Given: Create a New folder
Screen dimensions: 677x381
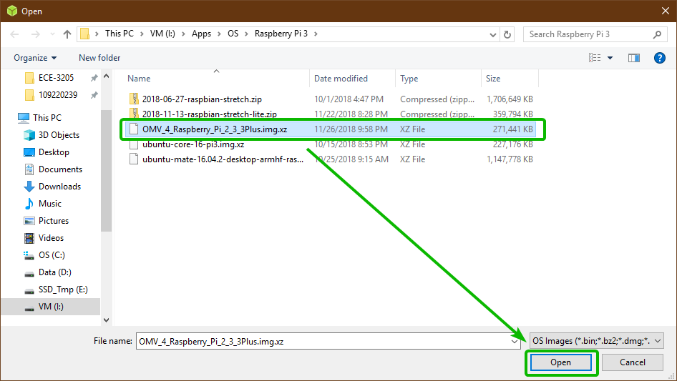Looking at the screenshot, I should (99, 58).
